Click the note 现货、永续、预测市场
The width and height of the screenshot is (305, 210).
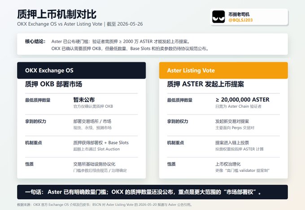tap(92, 128)
